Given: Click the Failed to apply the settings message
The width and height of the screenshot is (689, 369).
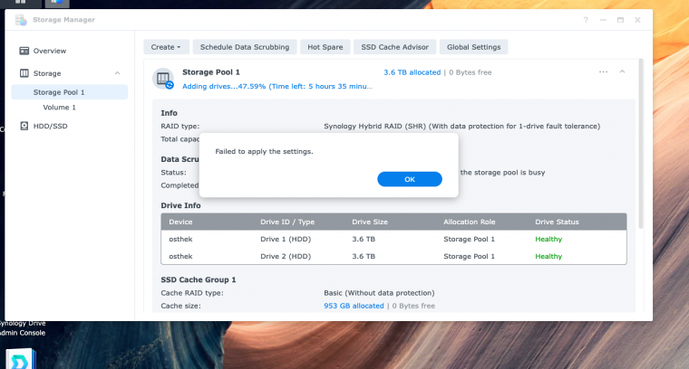Looking at the screenshot, I should (x=264, y=151).
